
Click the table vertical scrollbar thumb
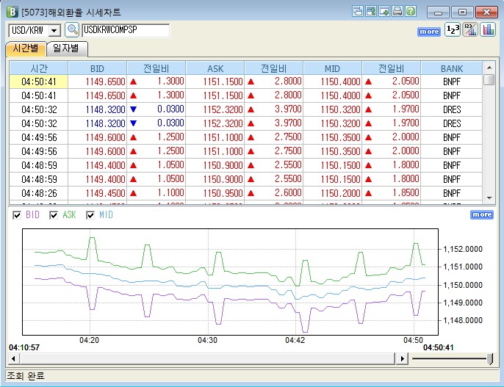[489, 79]
